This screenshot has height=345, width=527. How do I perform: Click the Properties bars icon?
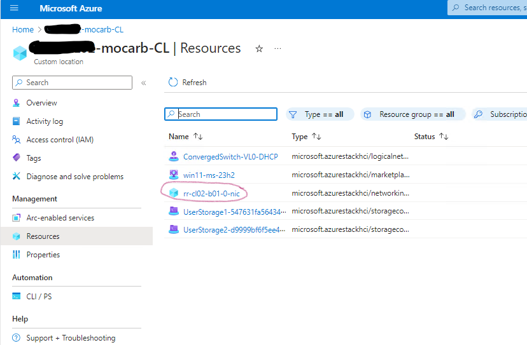tap(16, 255)
